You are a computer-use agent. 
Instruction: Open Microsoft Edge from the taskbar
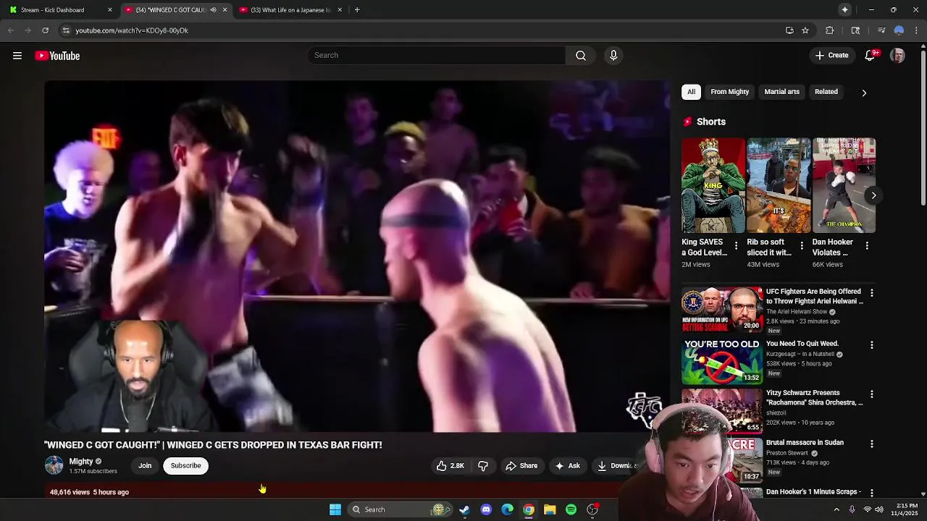point(508,509)
